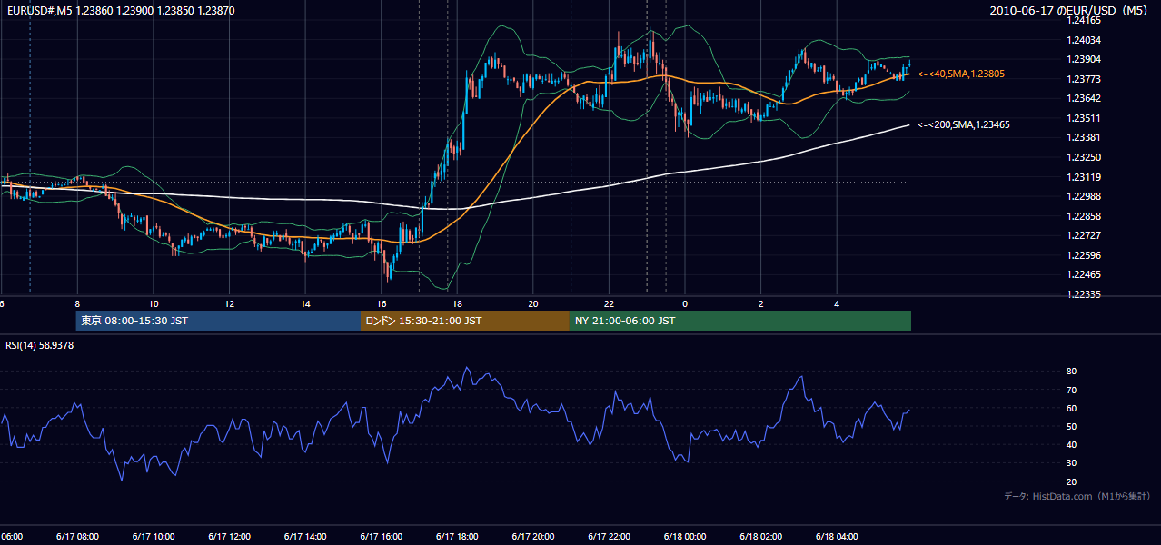Click RSI scale value 70
1161x545 pixels.
click(x=1072, y=390)
